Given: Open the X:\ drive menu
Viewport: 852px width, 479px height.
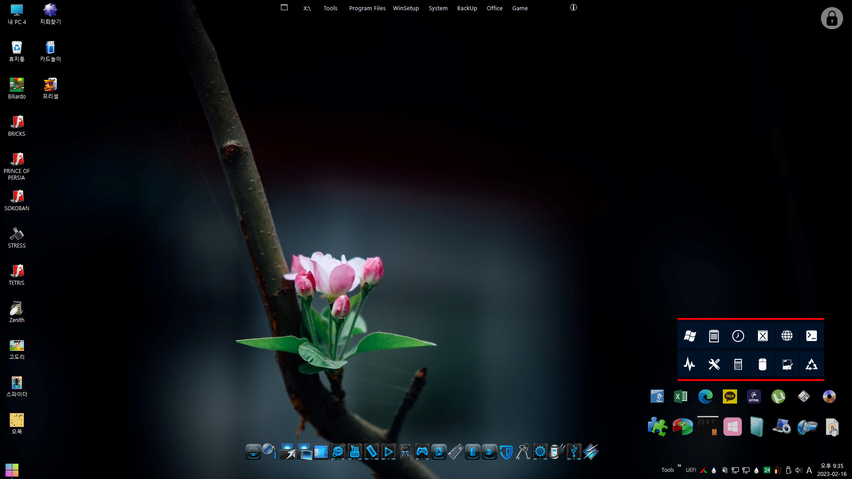Looking at the screenshot, I should tap(307, 8).
